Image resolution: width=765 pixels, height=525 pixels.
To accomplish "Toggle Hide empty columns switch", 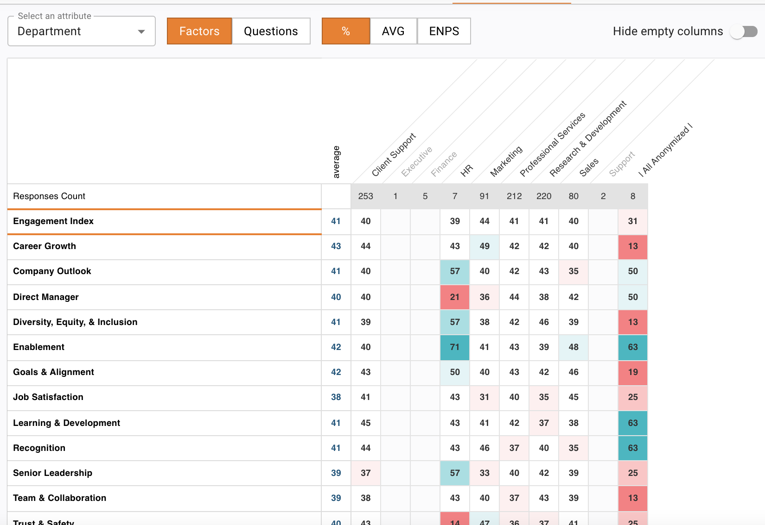I will point(744,31).
